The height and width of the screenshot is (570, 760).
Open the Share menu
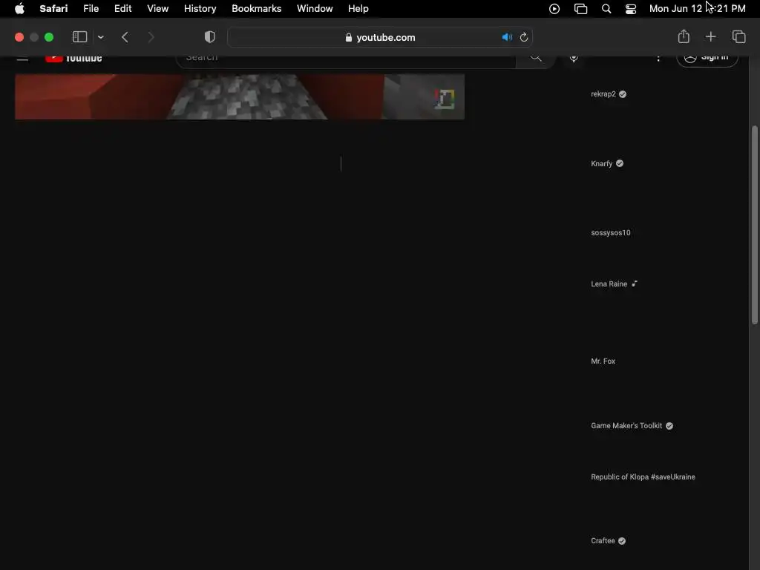tap(684, 36)
